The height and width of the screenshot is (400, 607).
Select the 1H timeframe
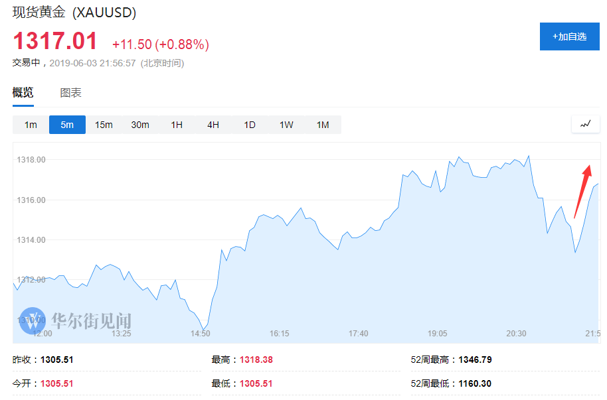click(177, 125)
